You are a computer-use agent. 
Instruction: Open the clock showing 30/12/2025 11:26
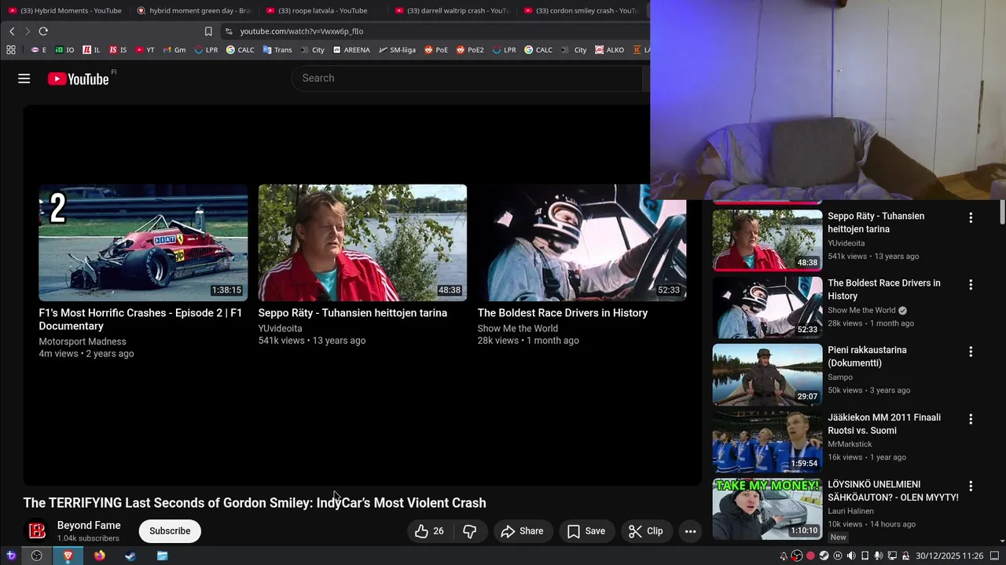[x=949, y=556]
